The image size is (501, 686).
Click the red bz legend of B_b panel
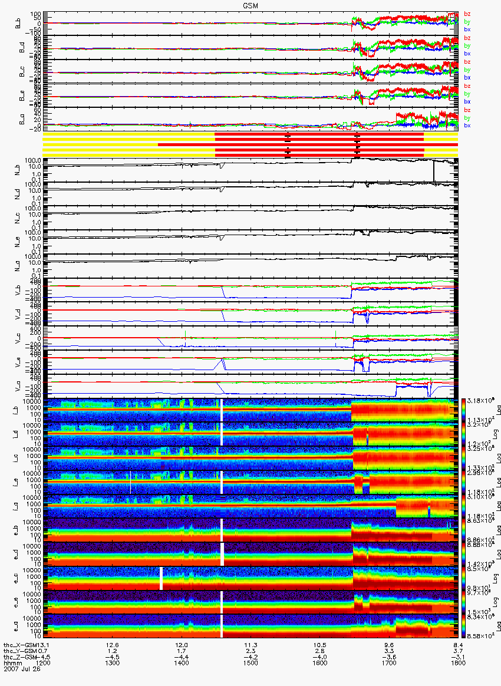click(467, 14)
